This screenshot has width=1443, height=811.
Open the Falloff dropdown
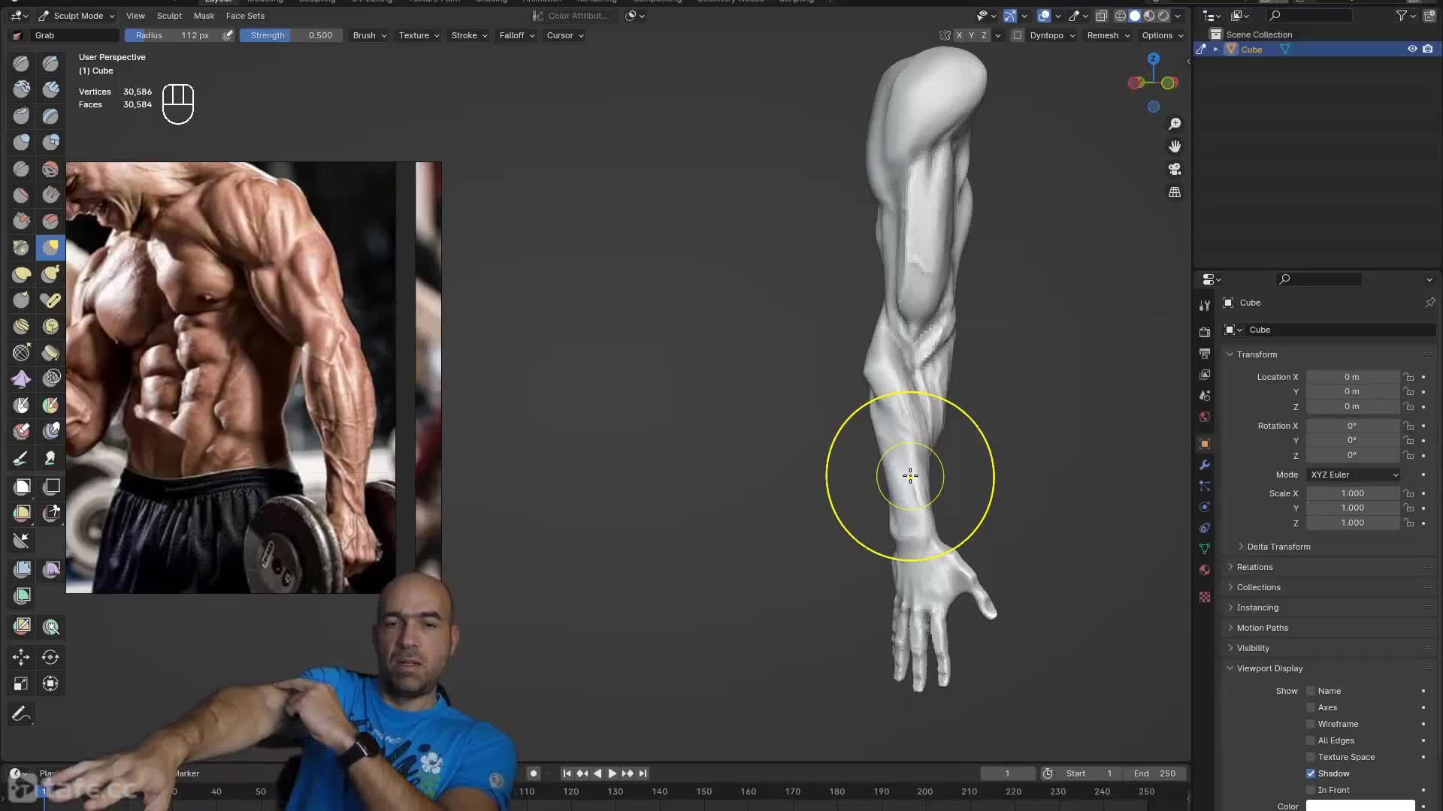[517, 35]
